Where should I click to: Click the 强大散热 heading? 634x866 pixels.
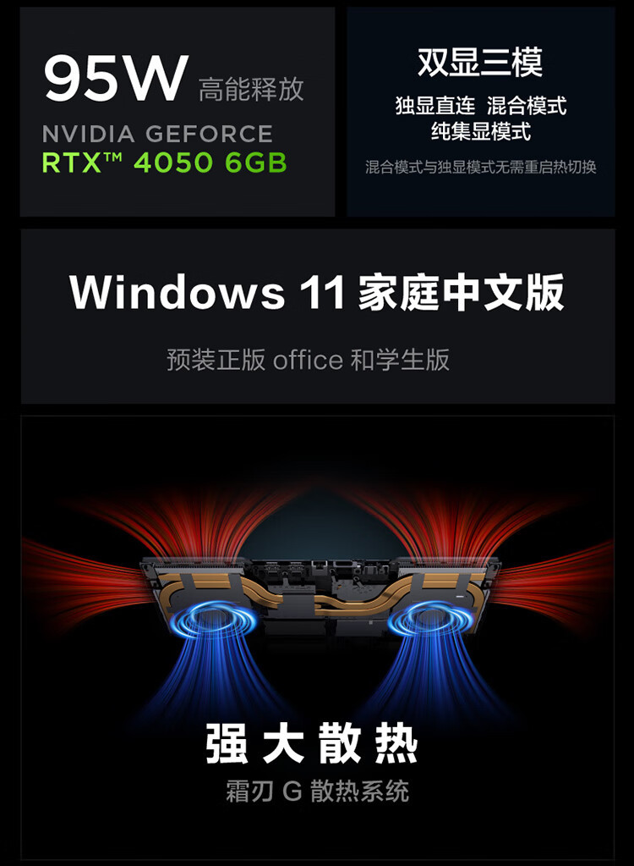point(312,743)
